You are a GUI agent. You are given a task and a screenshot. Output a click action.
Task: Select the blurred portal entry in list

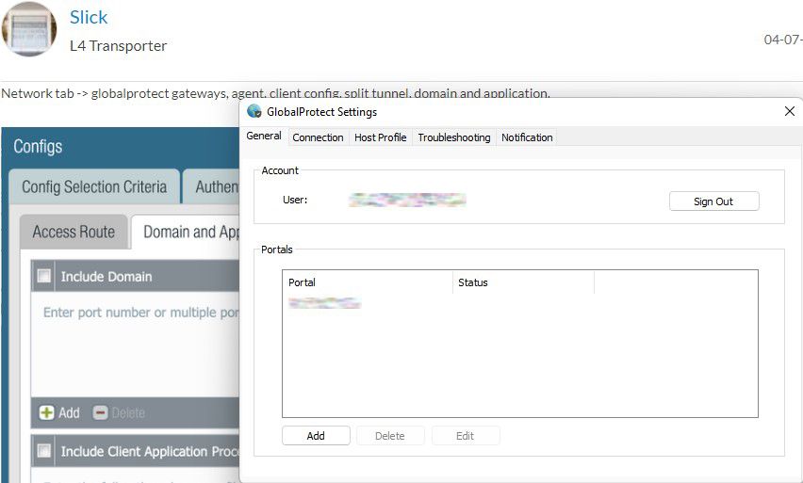(x=324, y=303)
